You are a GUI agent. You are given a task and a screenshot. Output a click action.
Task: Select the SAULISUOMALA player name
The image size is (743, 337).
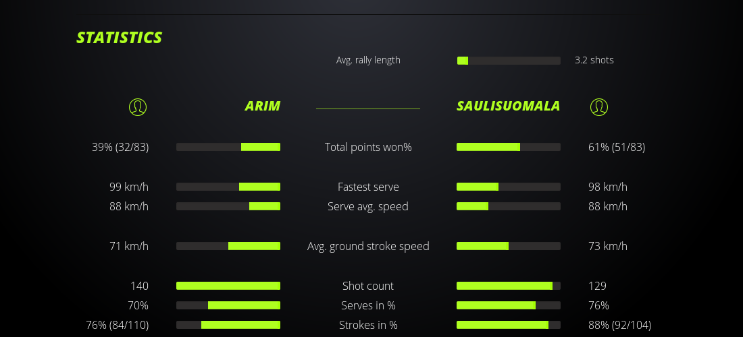point(508,106)
